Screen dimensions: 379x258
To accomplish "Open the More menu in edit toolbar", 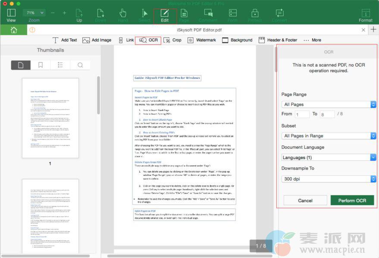I will (312, 40).
